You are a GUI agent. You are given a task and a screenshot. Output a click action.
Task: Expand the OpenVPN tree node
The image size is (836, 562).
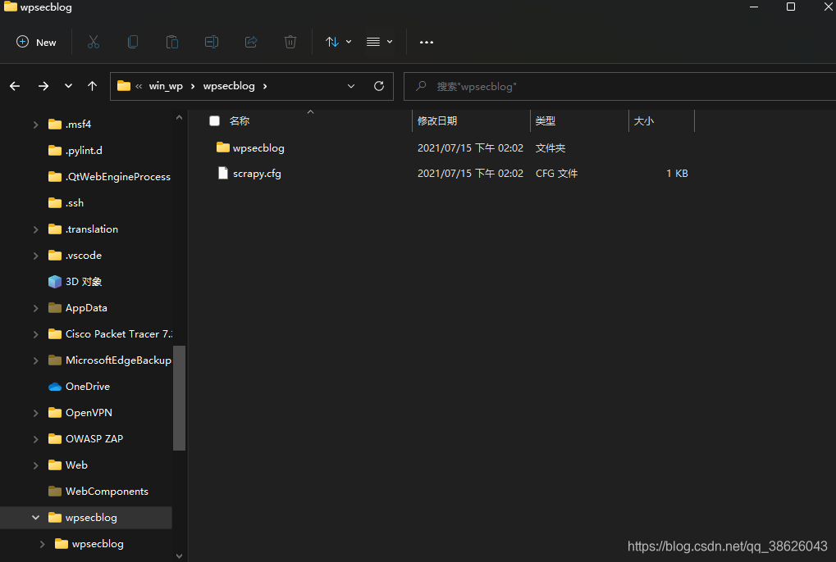coord(36,413)
